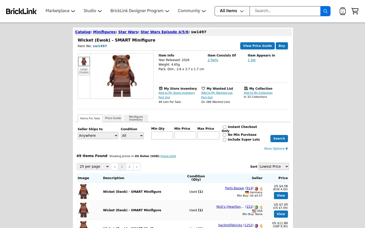Switch to Minifigure Inventory tab
The width and height of the screenshot is (365, 228).
136,118
